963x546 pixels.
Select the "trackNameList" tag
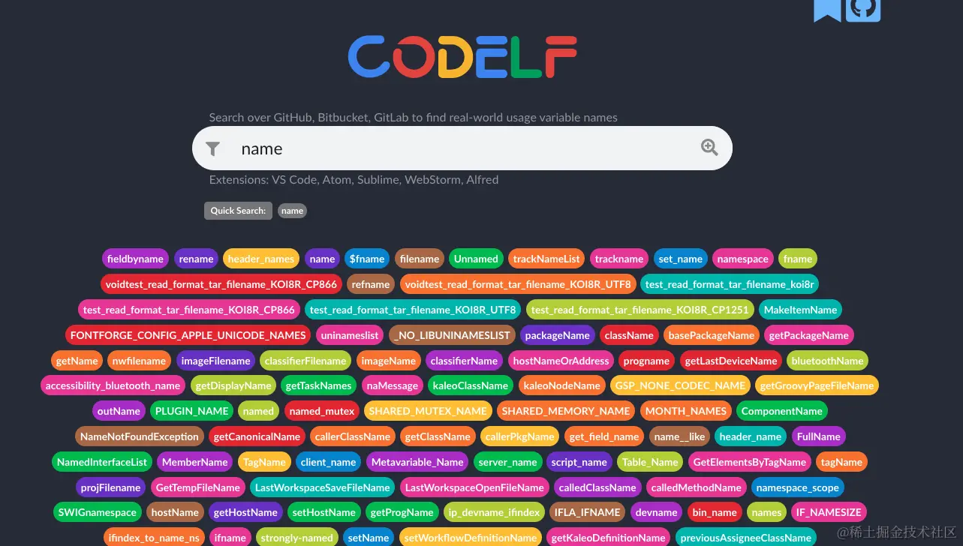click(546, 259)
